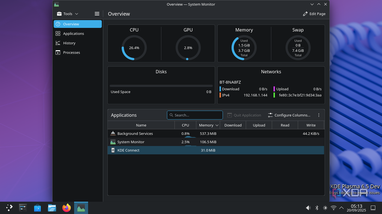Viewport: 382px width, 214px height.
Task: Sort by the Download column header
Action: [233, 125]
